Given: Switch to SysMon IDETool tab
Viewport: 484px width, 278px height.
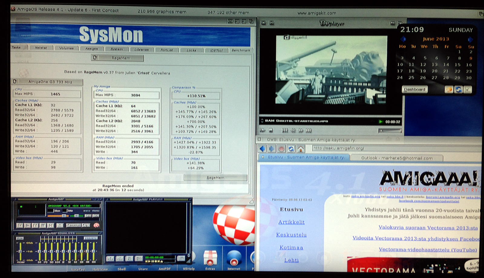Looking at the screenshot, I should pyautogui.click(x=217, y=50).
